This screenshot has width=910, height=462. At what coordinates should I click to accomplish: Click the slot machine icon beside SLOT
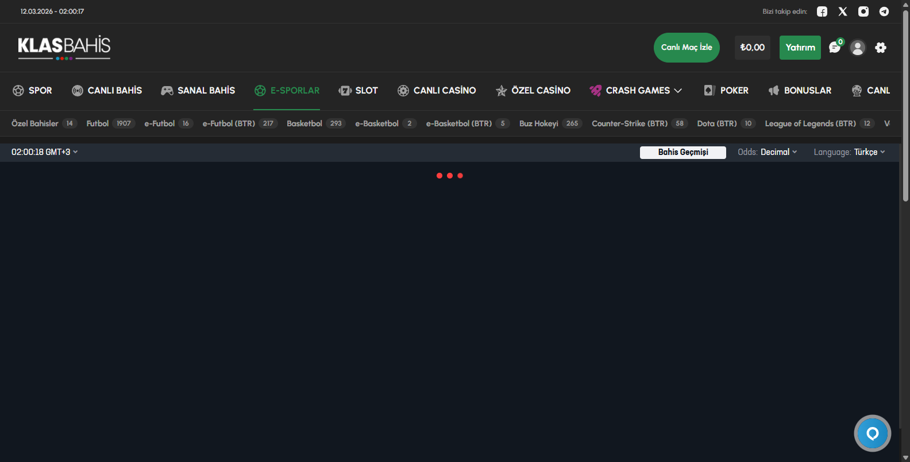345,91
